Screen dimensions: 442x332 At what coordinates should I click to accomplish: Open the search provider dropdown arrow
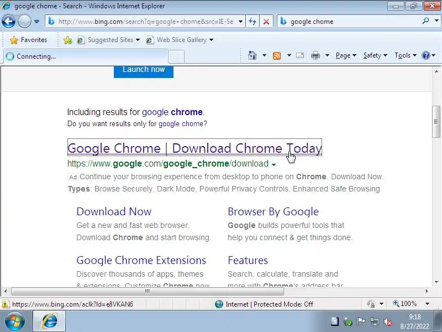[x=436, y=21]
